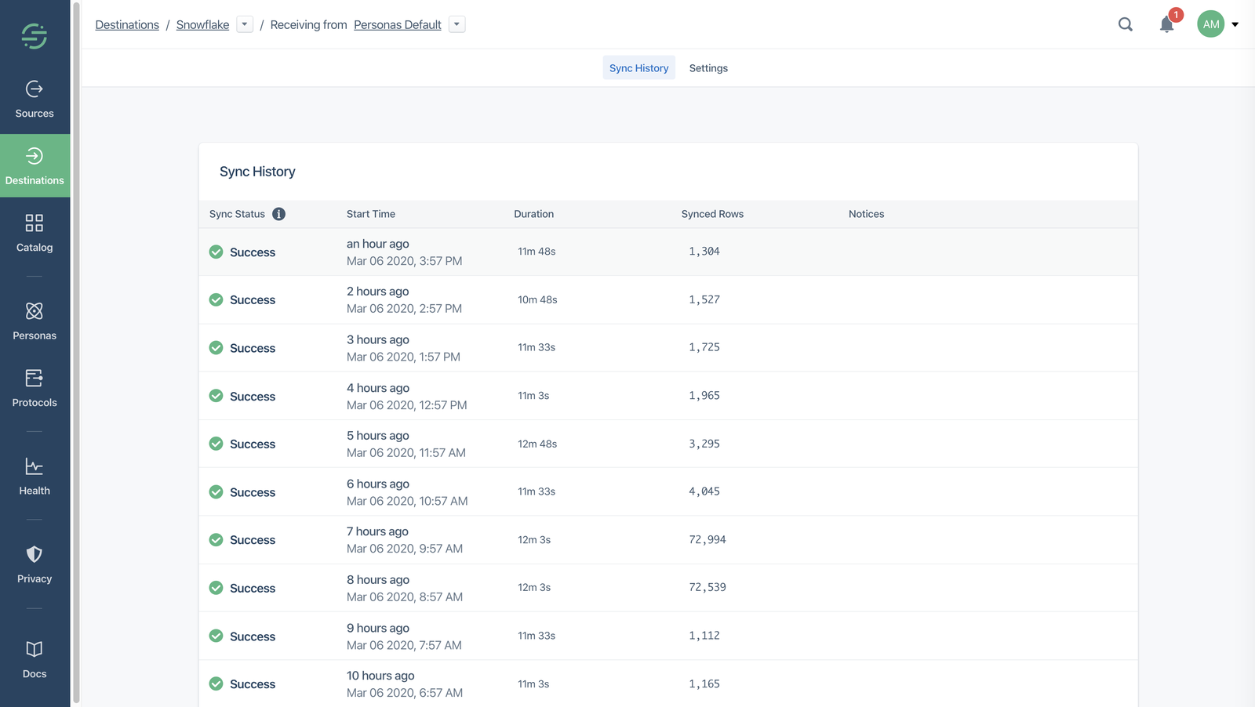Click the Sync Status info icon
The image size is (1255, 707).
tap(278, 214)
